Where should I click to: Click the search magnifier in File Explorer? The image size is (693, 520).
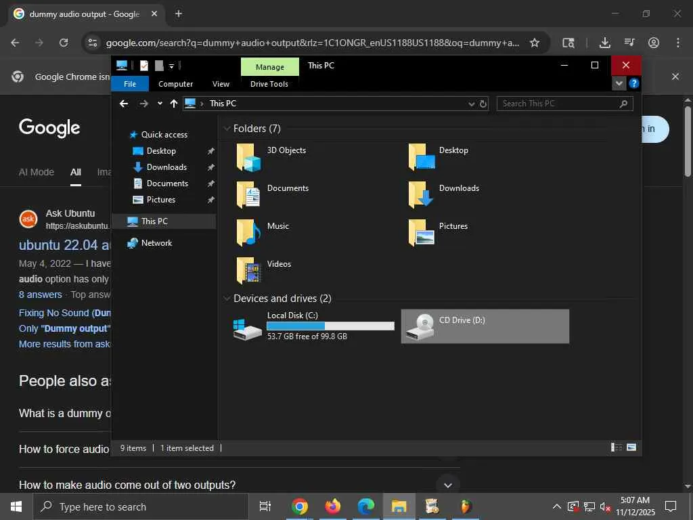pyautogui.click(x=623, y=104)
